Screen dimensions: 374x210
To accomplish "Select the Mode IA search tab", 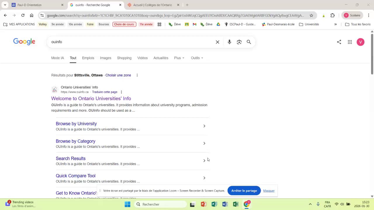I will (58, 58).
